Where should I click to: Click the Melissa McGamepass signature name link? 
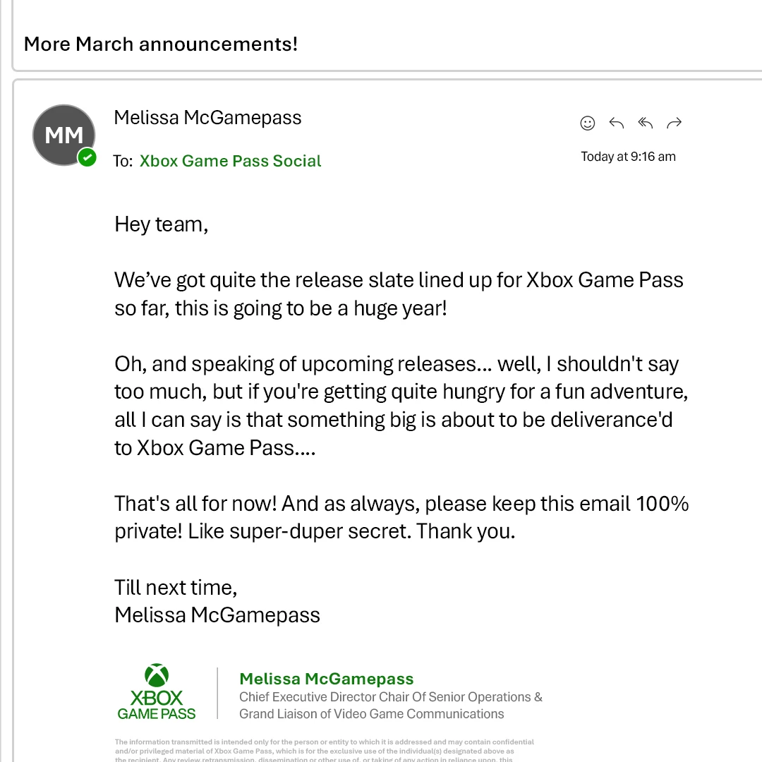click(326, 679)
